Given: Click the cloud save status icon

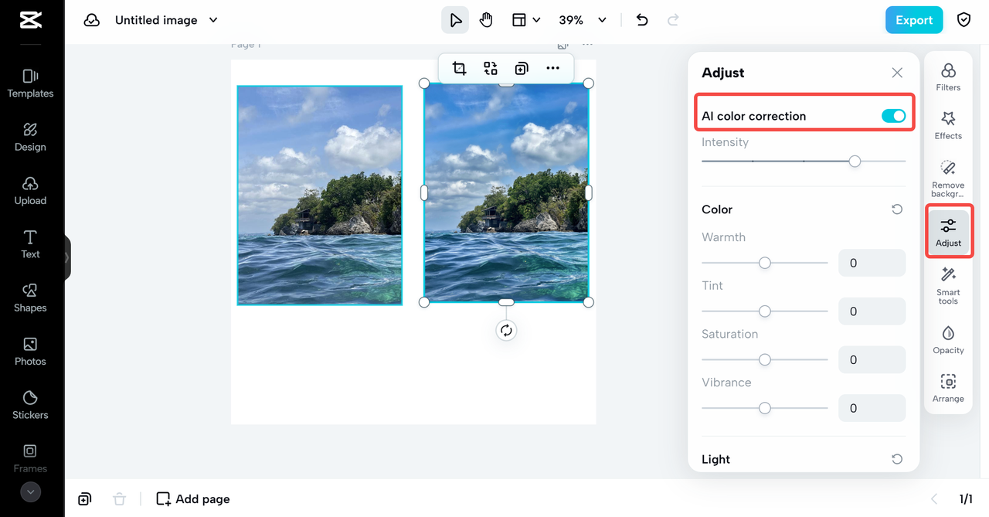Looking at the screenshot, I should click(x=92, y=20).
